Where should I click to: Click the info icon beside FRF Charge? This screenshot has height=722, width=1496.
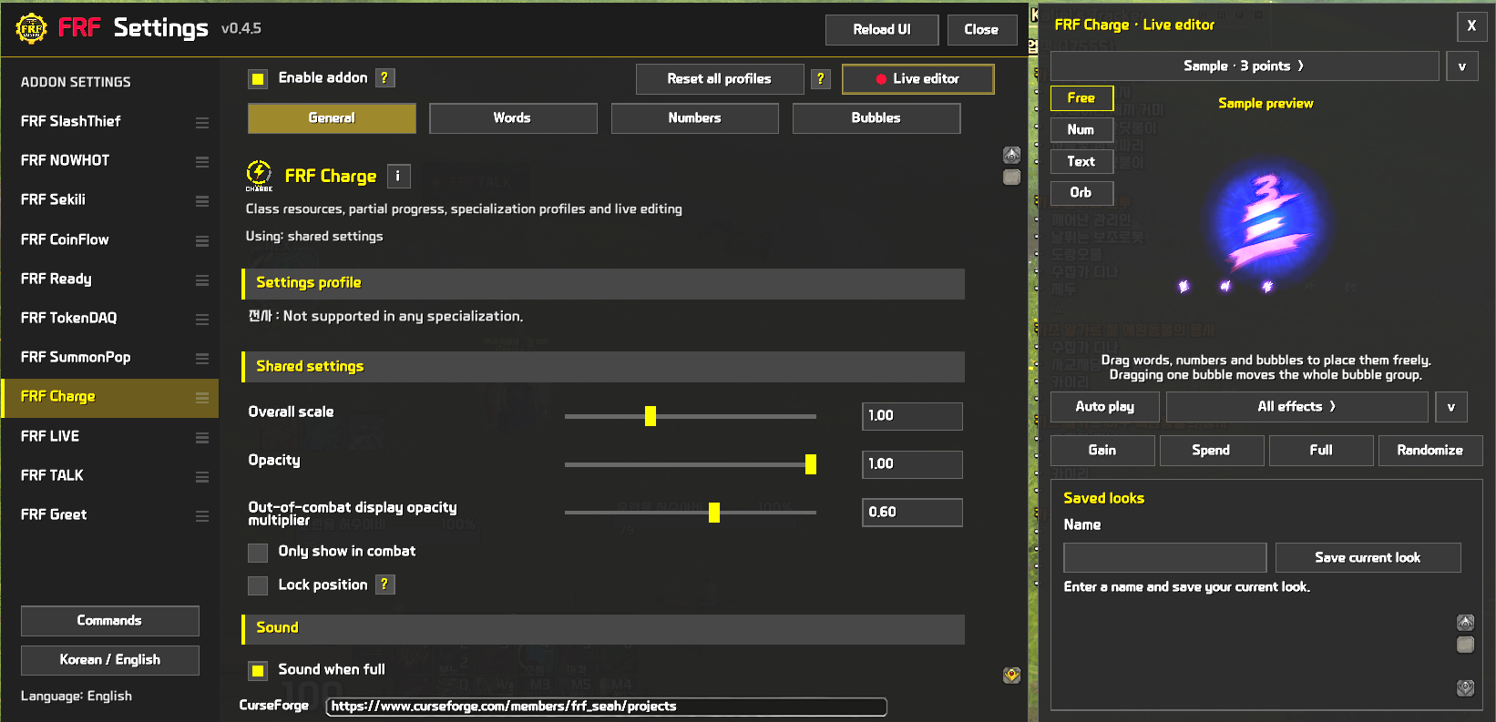[x=398, y=176]
